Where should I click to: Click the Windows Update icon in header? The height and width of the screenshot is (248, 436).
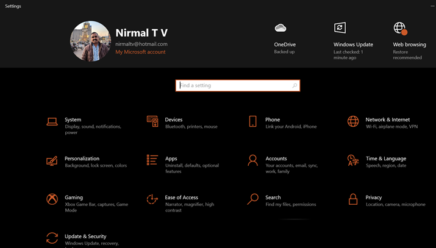(x=340, y=28)
